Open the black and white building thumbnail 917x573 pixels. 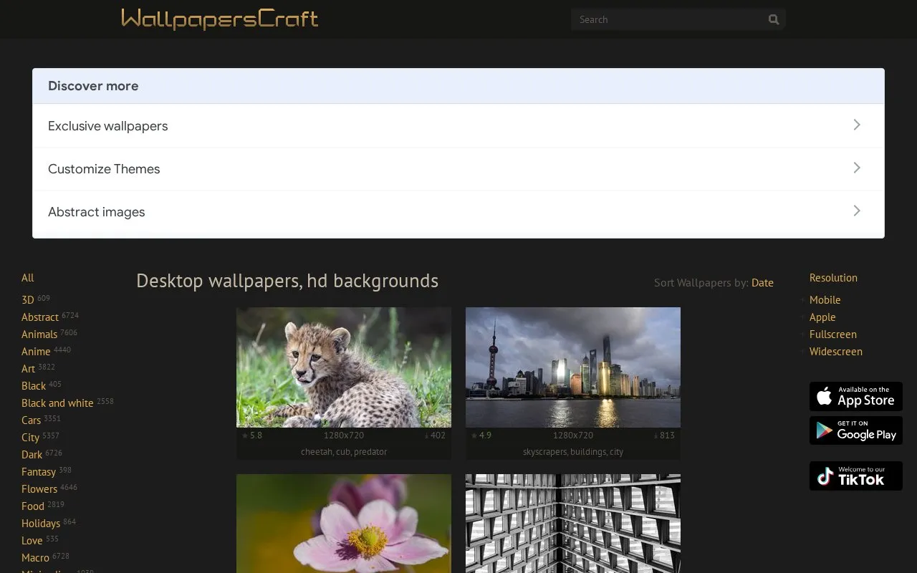(573, 524)
